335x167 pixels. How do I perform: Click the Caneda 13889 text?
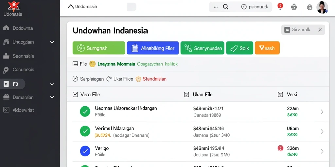pyautogui.click(x=207, y=115)
